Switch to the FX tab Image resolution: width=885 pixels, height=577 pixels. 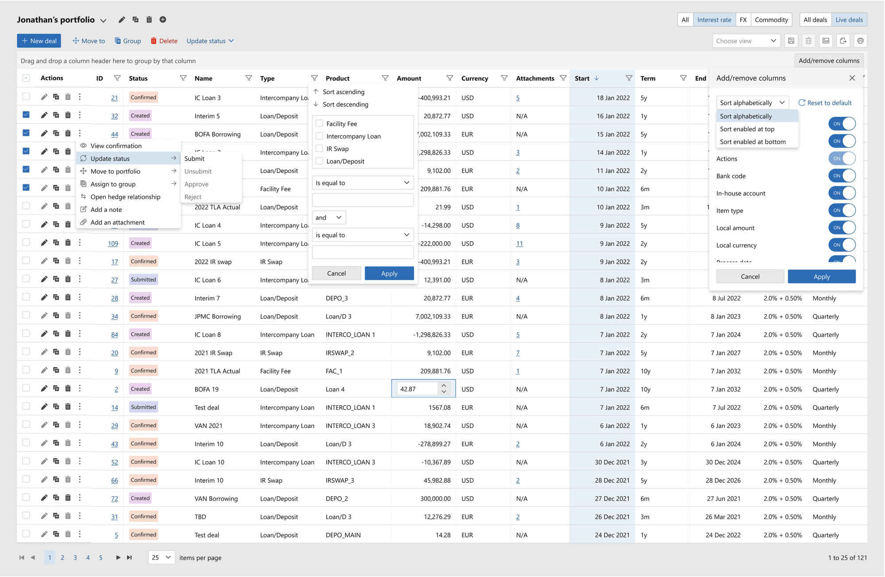click(x=743, y=19)
